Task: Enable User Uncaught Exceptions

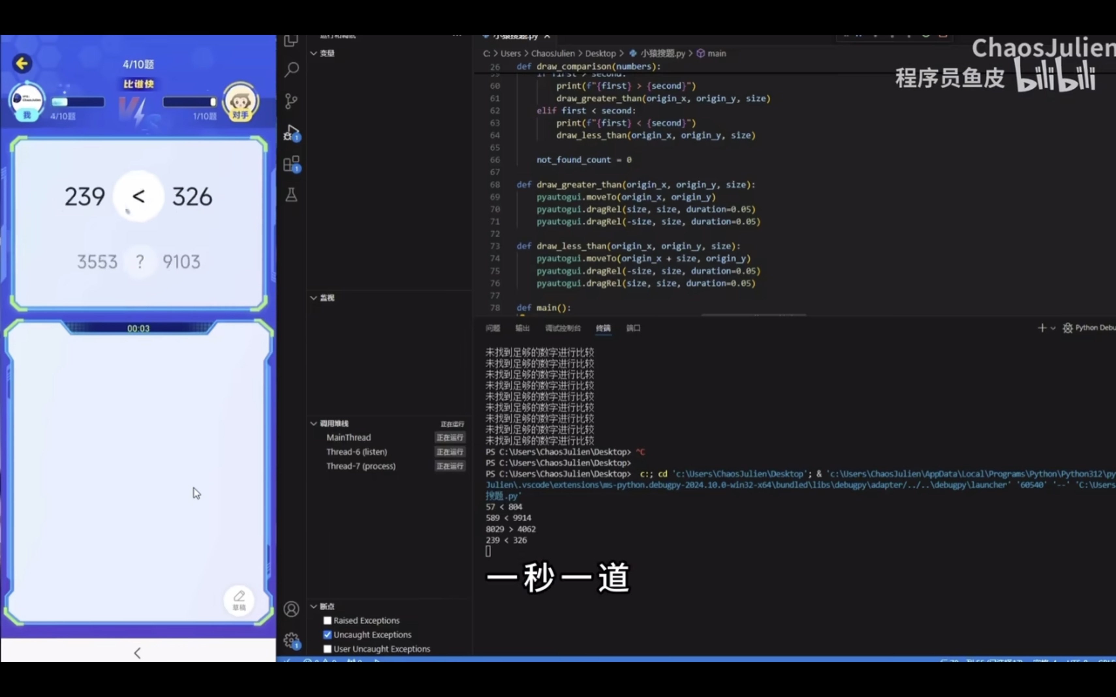Action: point(327,649)
